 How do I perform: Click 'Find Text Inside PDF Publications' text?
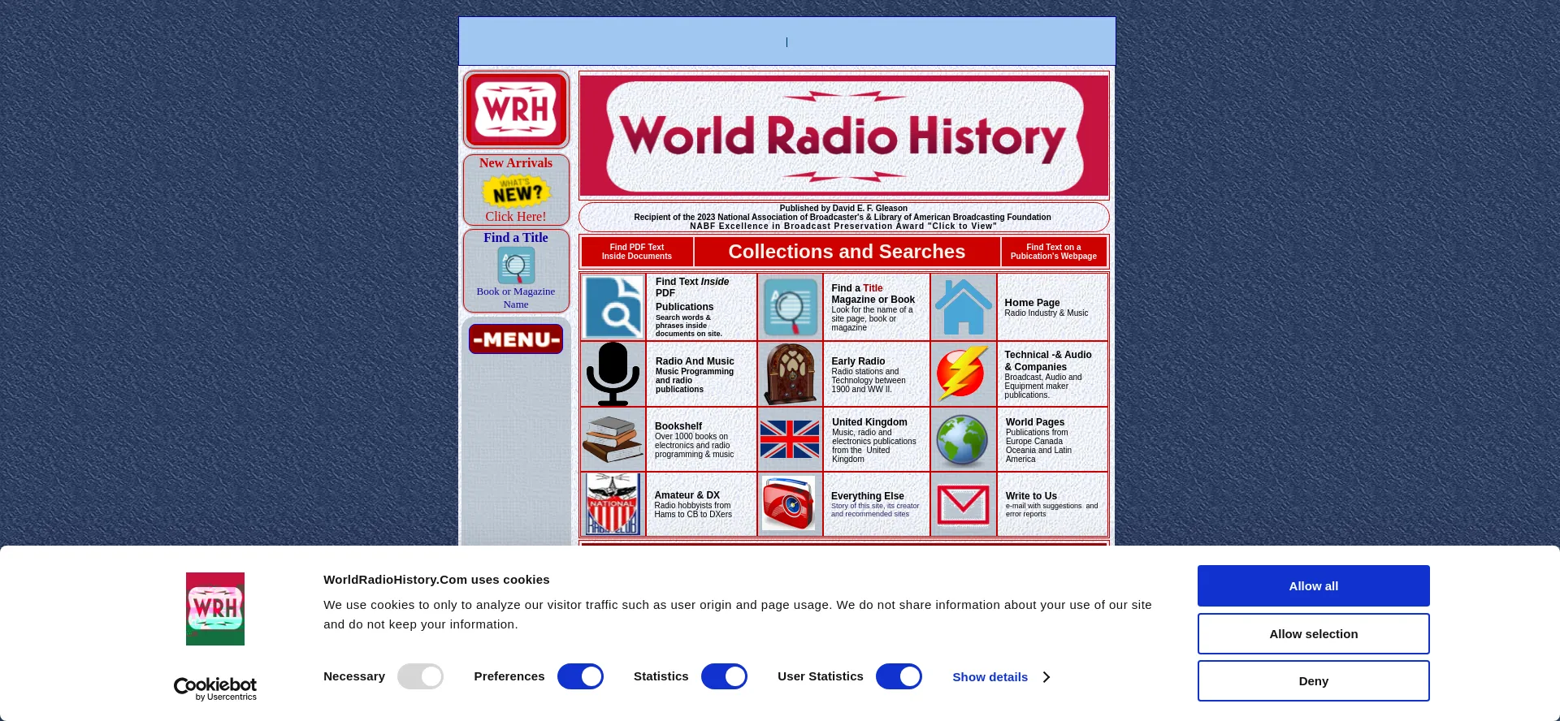click(692, 294)
